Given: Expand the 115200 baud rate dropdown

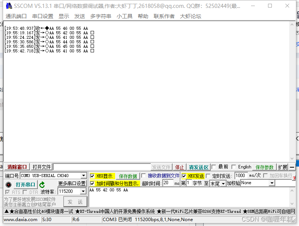Looking at the screenshot, I should (83, 191).
